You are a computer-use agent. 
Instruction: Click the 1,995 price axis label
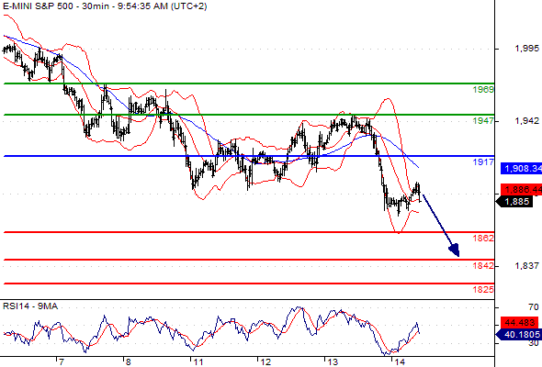point(526,49)
